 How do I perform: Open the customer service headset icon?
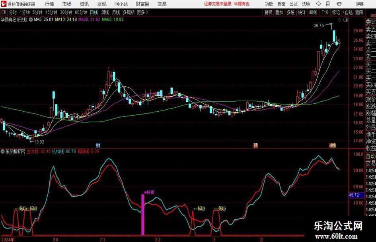click(318, 4)
